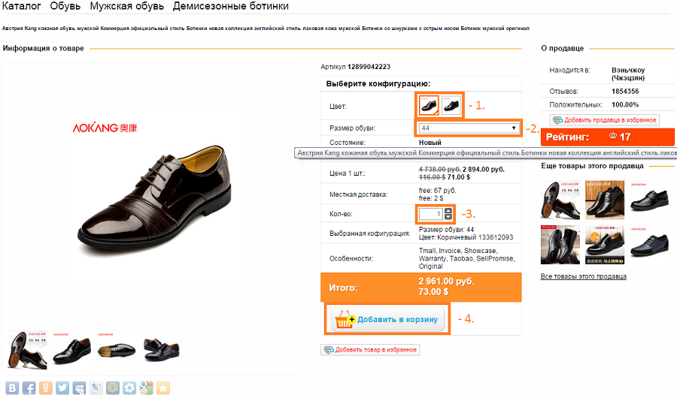Click the yellow star bookmark icon
Image resolution: width=677 pixels, height=398 pixels.
(162, 388)
